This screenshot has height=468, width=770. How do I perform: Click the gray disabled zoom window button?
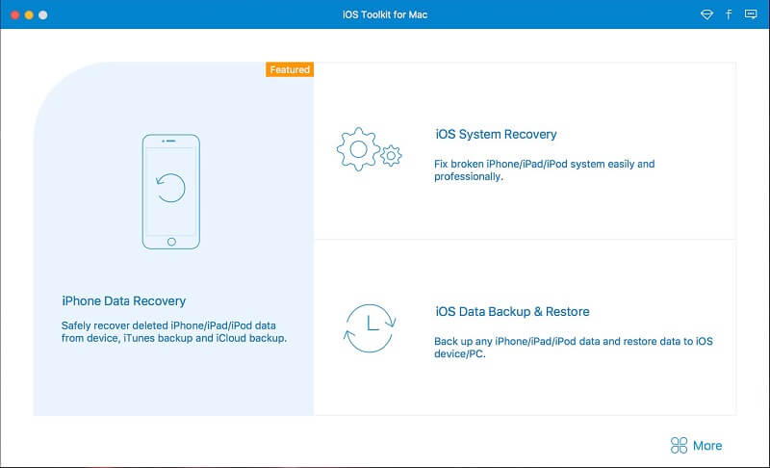(x=43, y=14)
